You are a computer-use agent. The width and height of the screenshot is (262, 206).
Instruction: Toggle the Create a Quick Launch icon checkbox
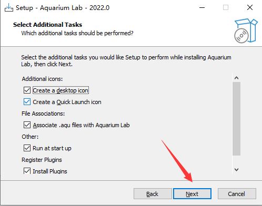27,102
